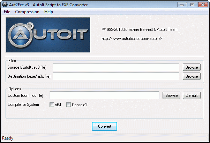Close the Aut2Exe window
Screen dimensions: 210x143
coord(202,5)
